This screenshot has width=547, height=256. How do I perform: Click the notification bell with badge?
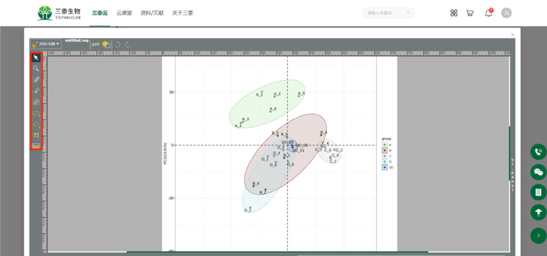[488, 13]
